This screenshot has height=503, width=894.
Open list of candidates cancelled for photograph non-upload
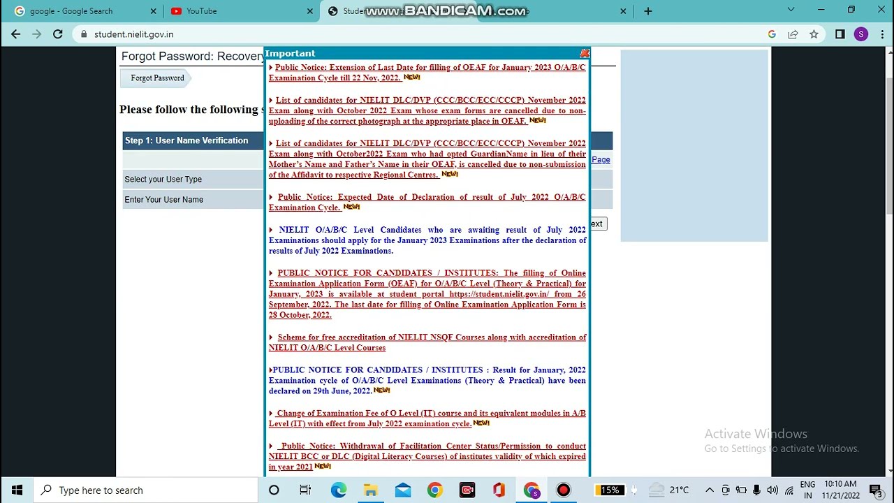pyautogui.click(x=427, y=110)
